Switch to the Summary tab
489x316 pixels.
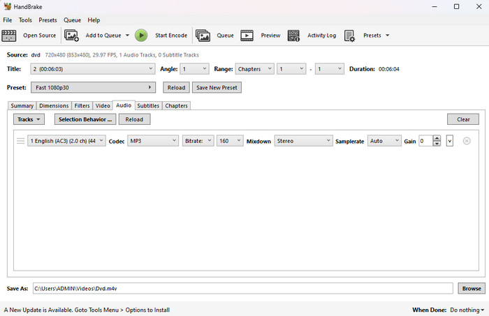[22, 106]
